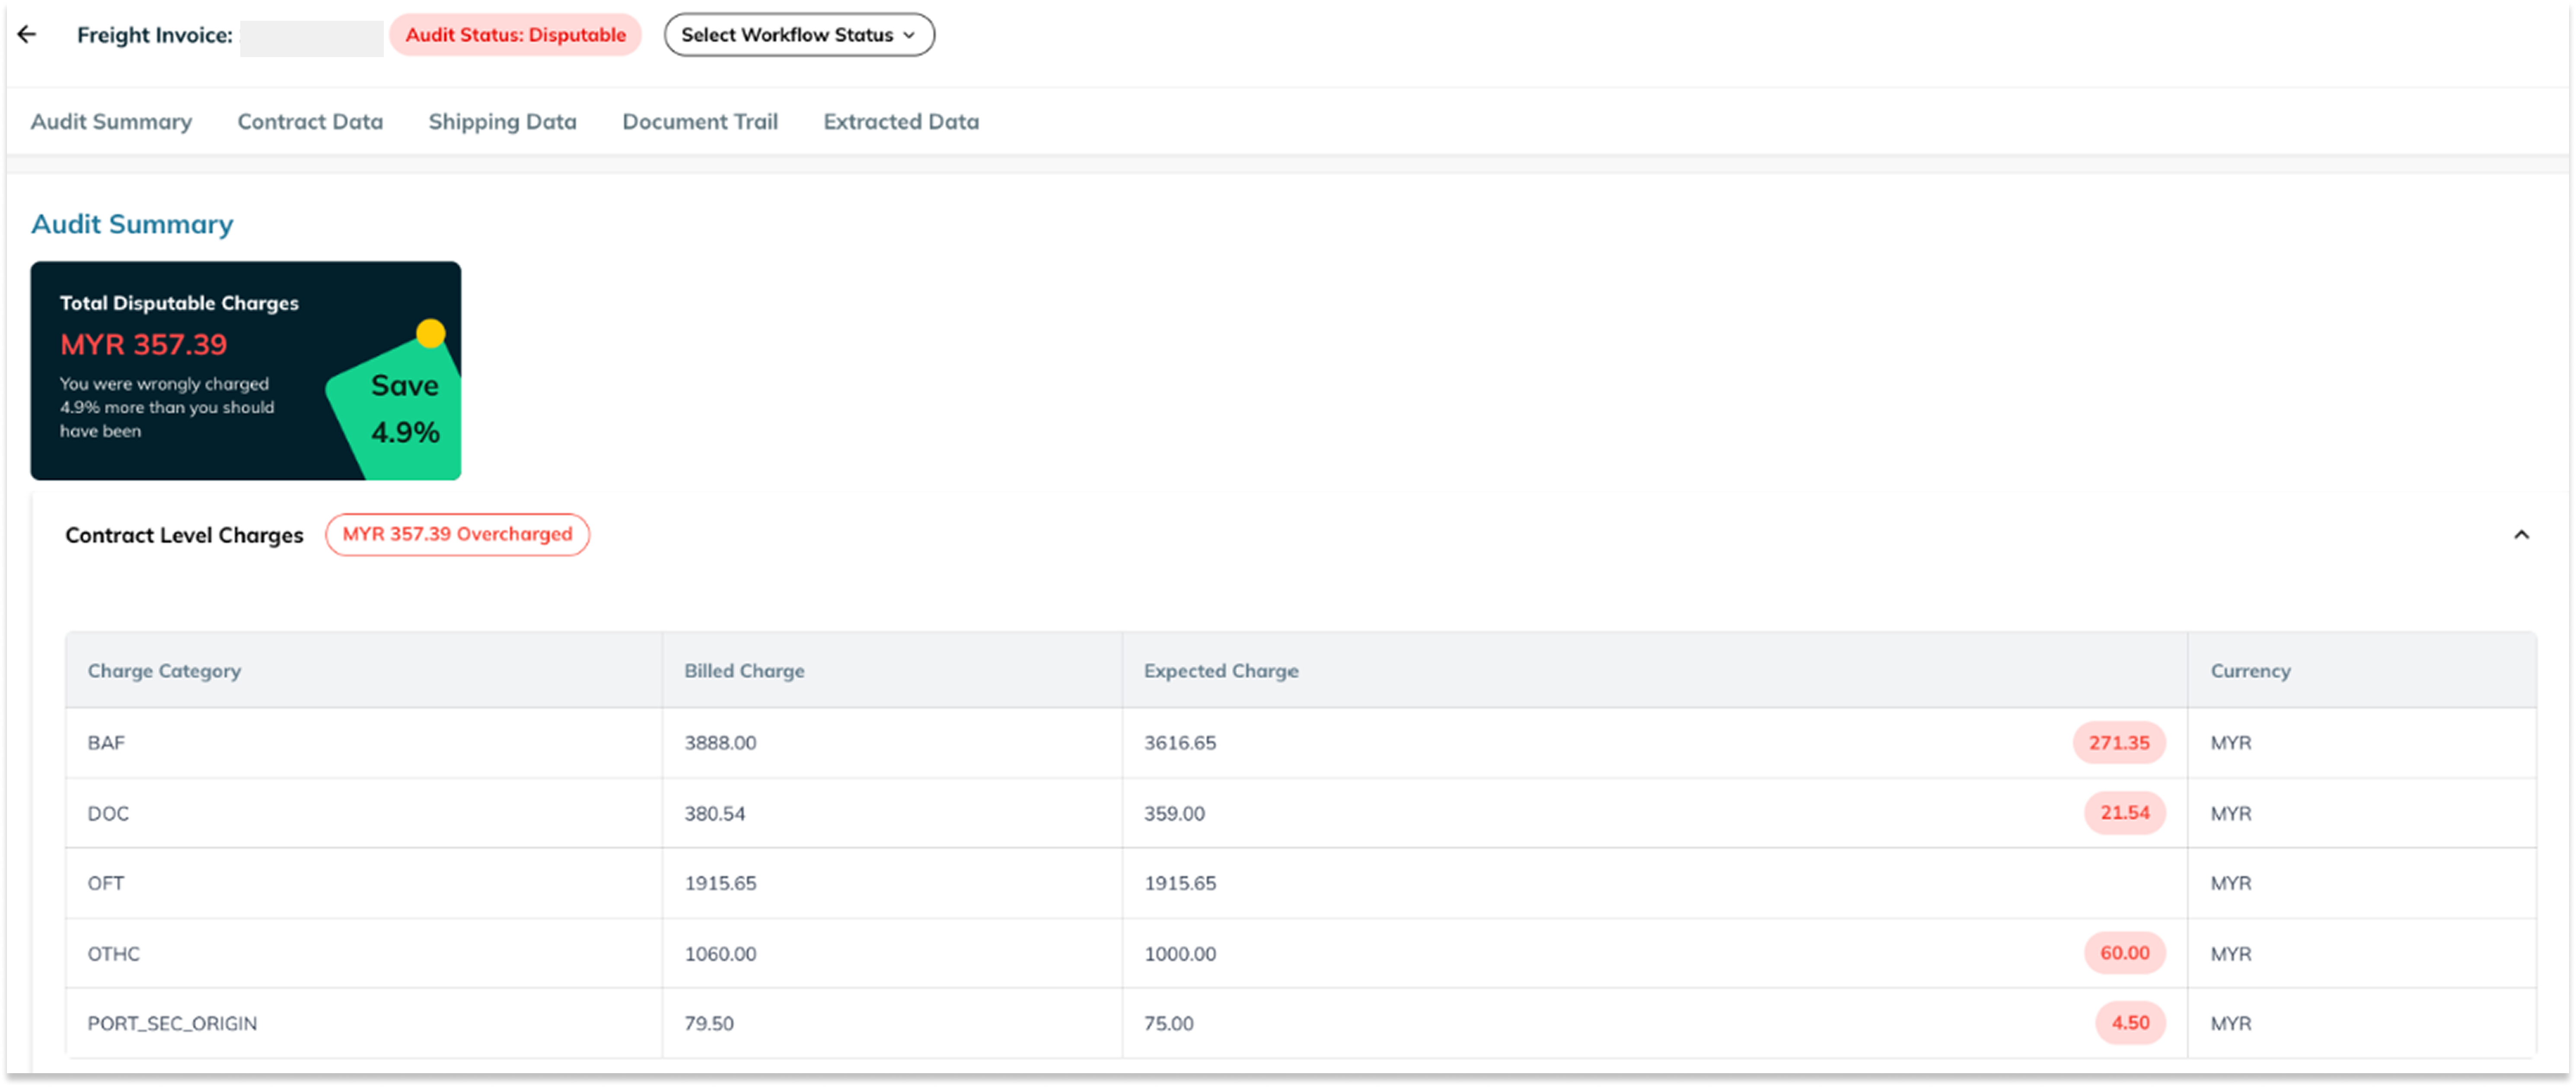Image resolution: width=2576 pixels, height=1087 pixels.
Task: Click the Contract Level Charges title
Action: (184, 535)
